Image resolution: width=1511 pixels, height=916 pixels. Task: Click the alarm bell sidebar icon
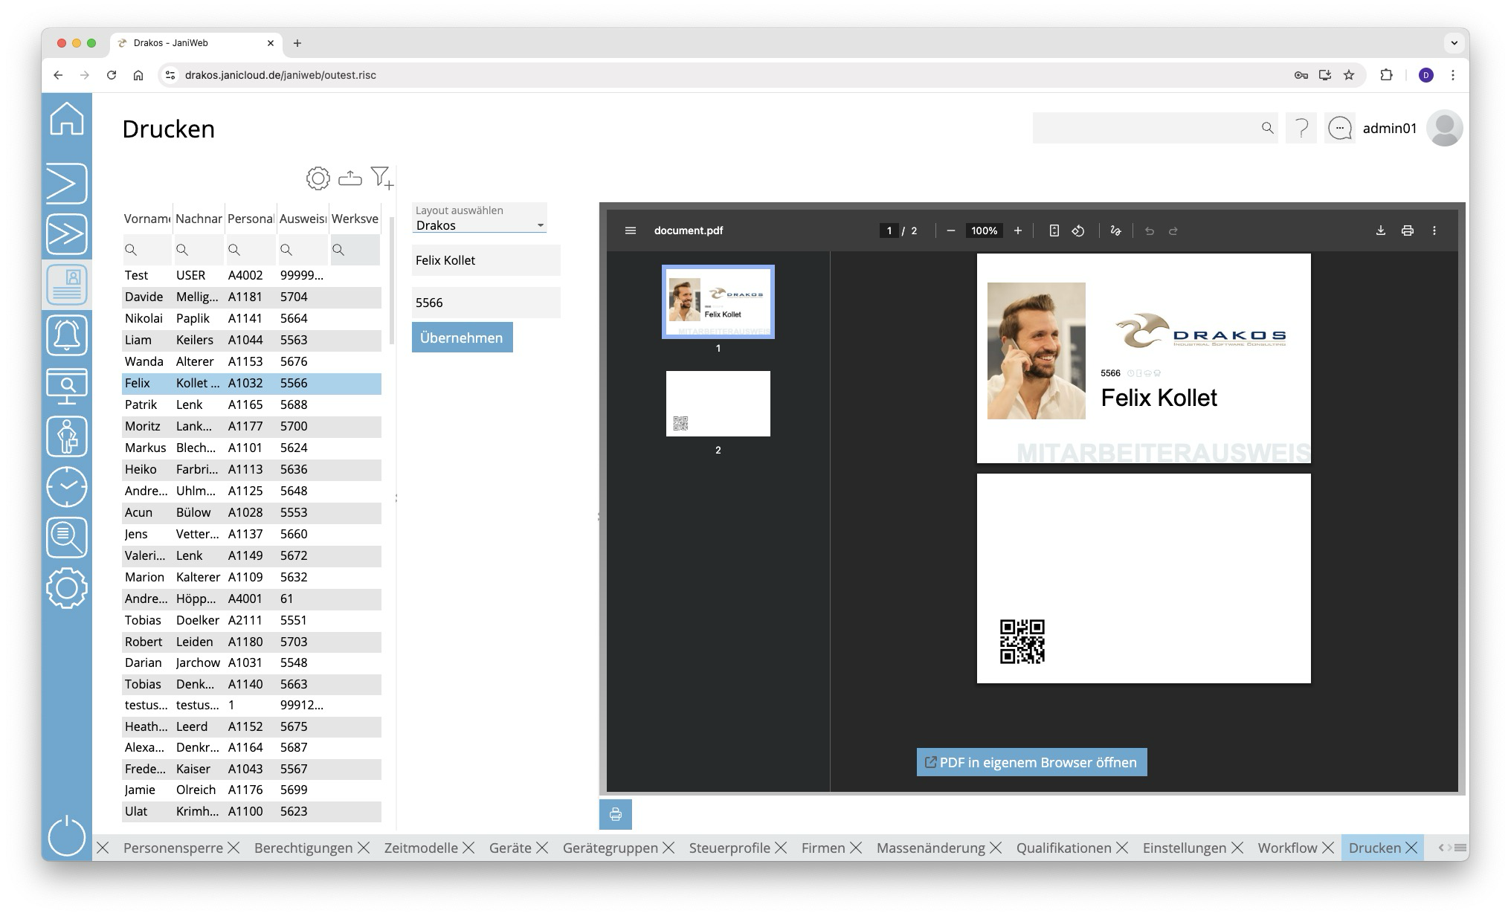coord(67,335)
